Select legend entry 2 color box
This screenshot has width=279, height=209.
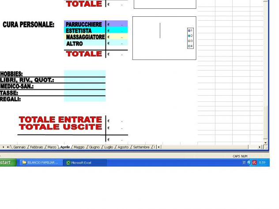coord(189,36)
